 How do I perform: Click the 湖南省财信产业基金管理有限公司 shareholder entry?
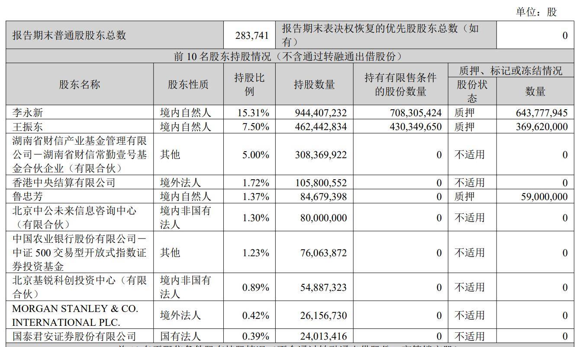tap(80, 154)
